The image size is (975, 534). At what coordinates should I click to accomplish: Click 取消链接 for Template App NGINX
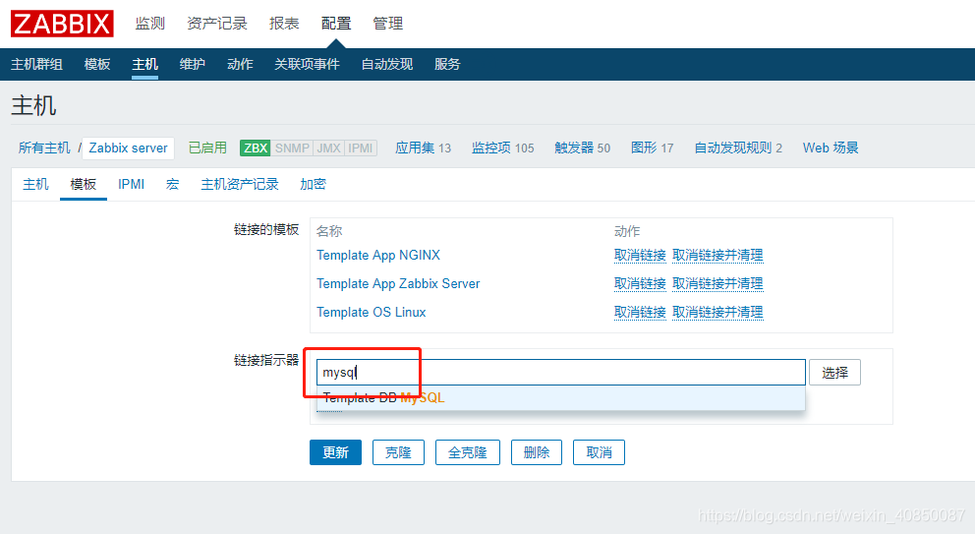pyautogui.click(x=640, y=255)
